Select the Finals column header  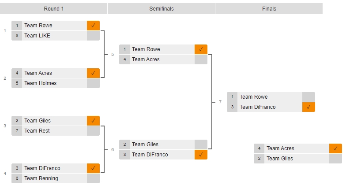tap(269, 9)
